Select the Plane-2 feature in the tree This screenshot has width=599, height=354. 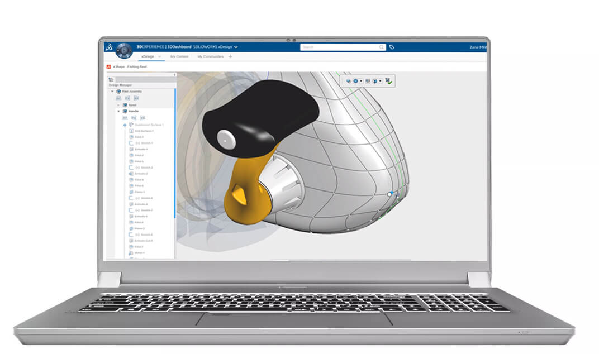click(x=140, y=229)
